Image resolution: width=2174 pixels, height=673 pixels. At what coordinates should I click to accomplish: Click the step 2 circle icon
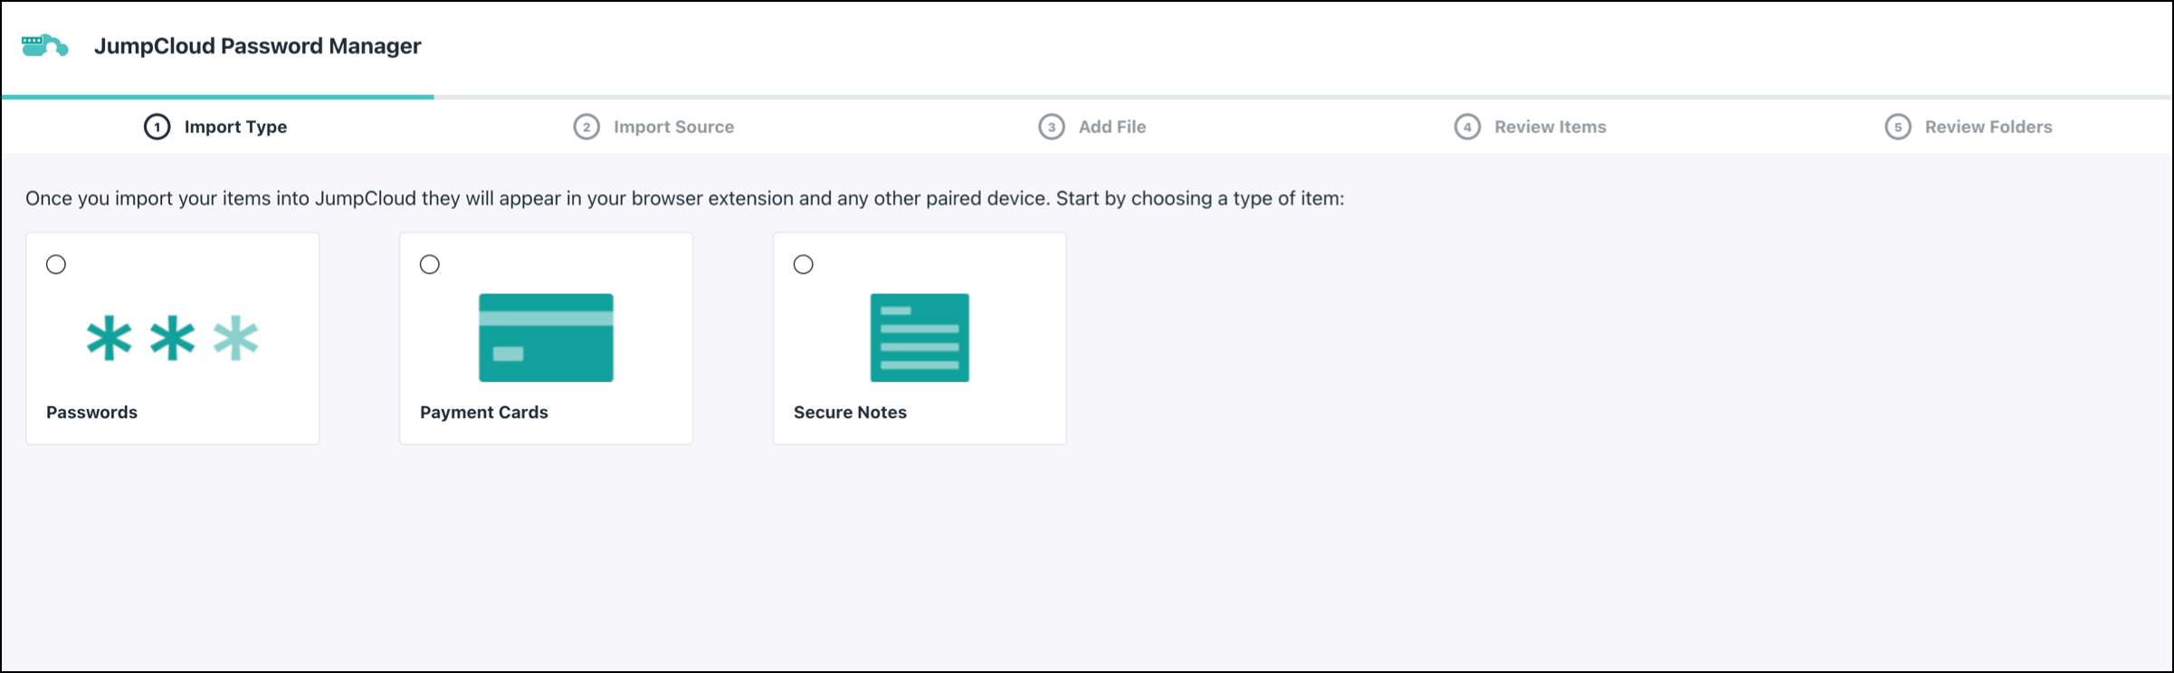tap(586, 127)
